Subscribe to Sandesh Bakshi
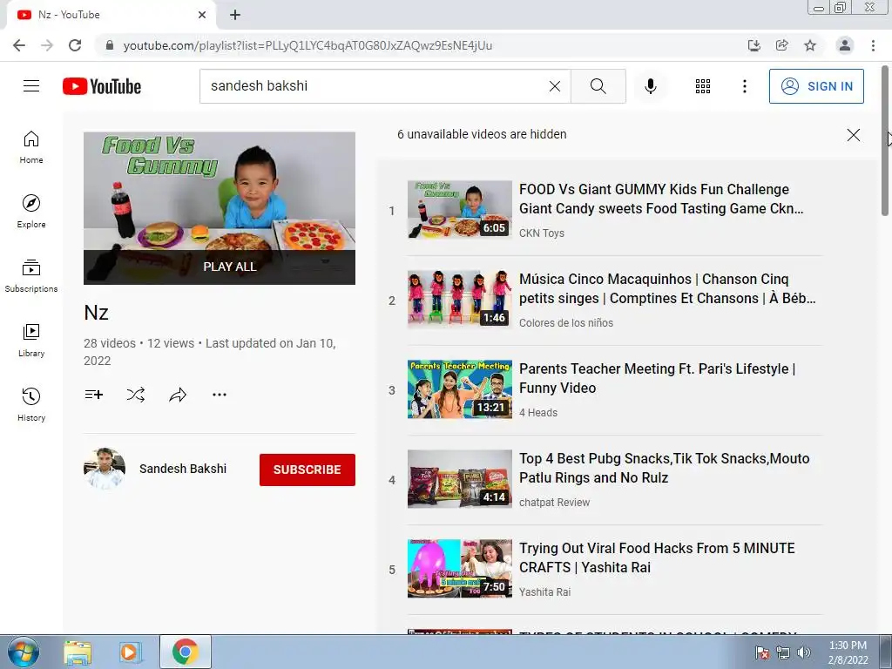This screenshot has width=892, height=669. click(x=307, y=470)
